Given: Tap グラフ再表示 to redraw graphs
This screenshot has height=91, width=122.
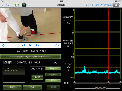Looking at the screenshot, I should [x=106, y=5].
